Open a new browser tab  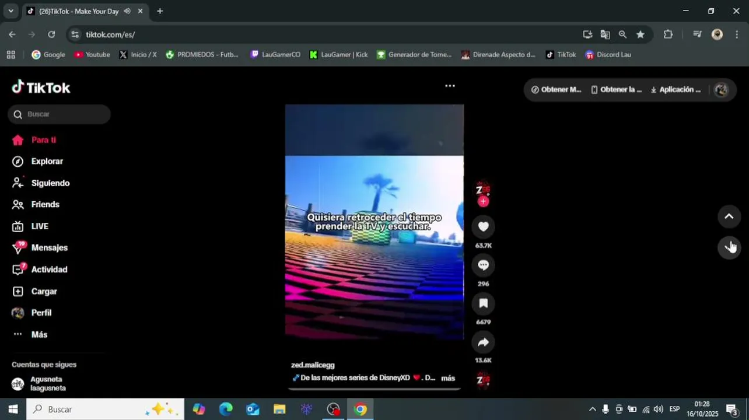click(x=160, y=11)
